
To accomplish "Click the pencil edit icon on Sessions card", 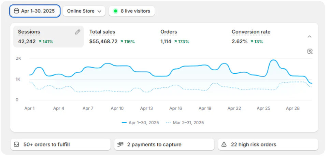I will (77, 32).
